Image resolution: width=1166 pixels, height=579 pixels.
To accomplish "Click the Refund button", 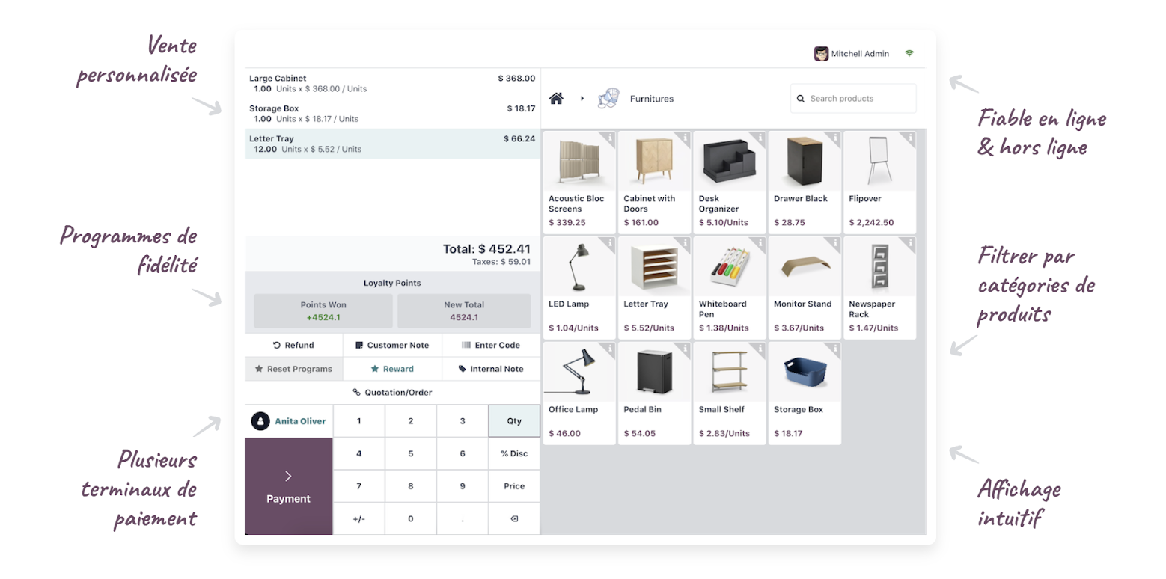I will point(293,346).
